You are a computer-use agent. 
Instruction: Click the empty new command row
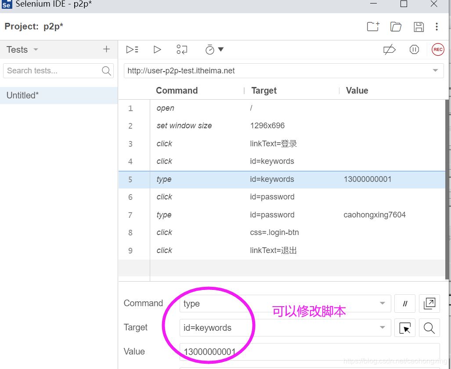(x=282, y=268)
